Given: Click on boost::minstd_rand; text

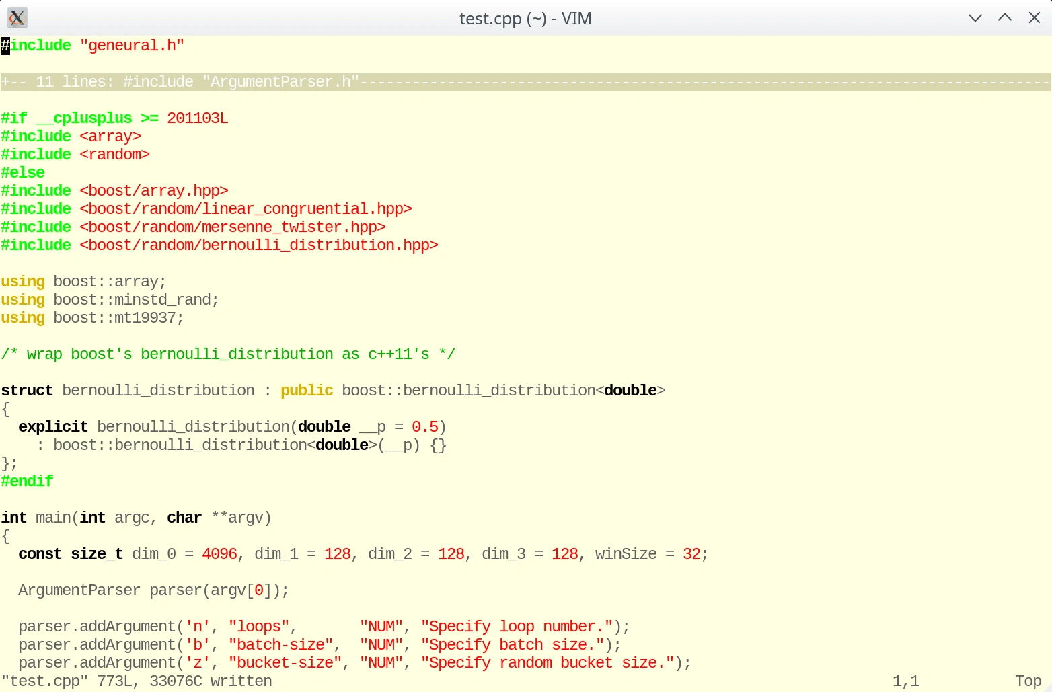Looking at the screenshot, I should coord(136,300).
